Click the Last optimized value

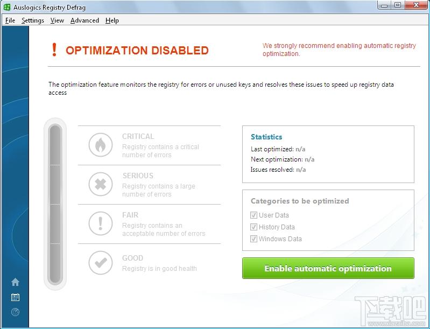click(x=300, y=149)
